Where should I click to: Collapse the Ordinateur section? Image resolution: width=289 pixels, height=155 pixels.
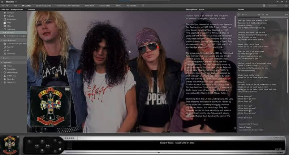[1, 62]
